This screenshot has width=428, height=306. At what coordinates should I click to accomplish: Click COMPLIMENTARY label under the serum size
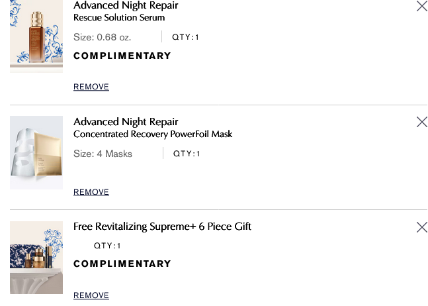coord(122,56)
